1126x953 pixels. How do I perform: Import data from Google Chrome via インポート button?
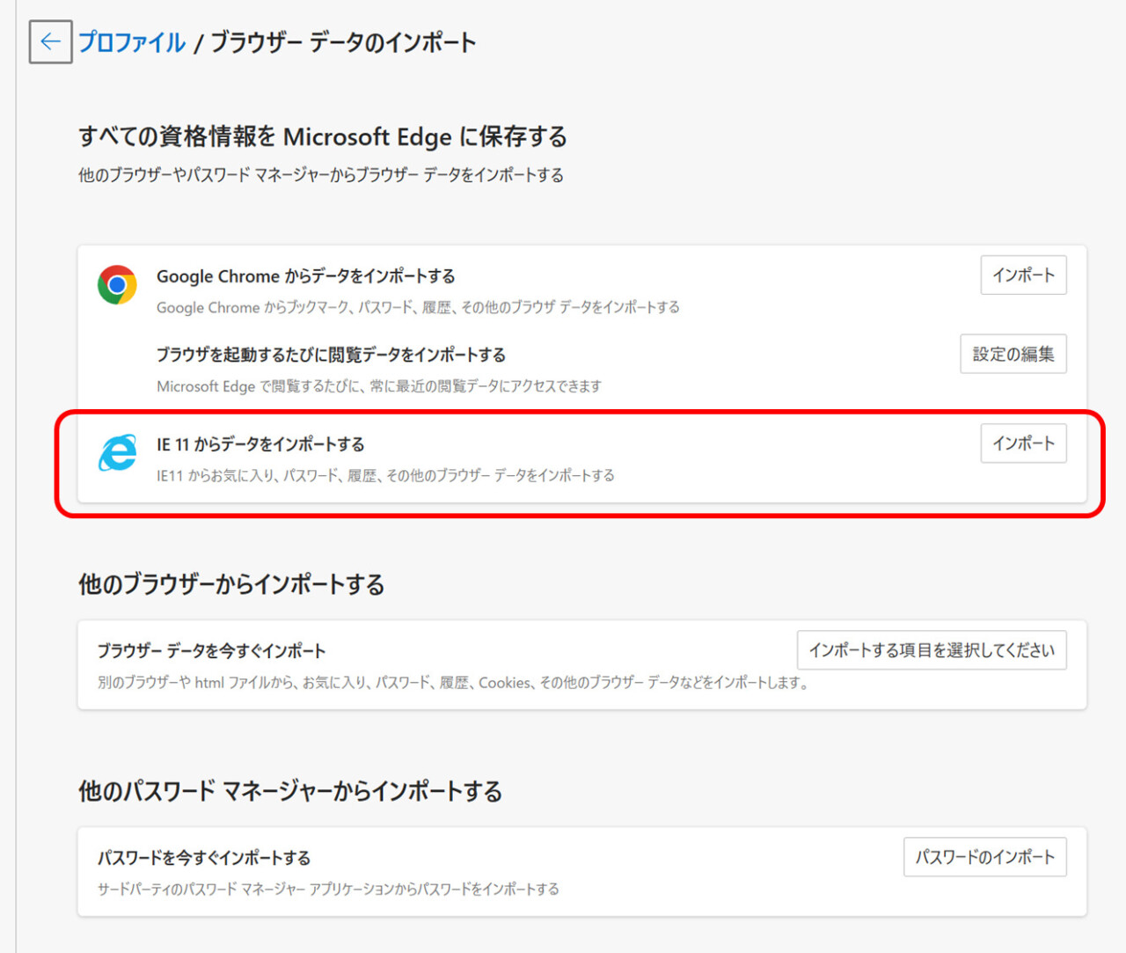point(1023,275)
